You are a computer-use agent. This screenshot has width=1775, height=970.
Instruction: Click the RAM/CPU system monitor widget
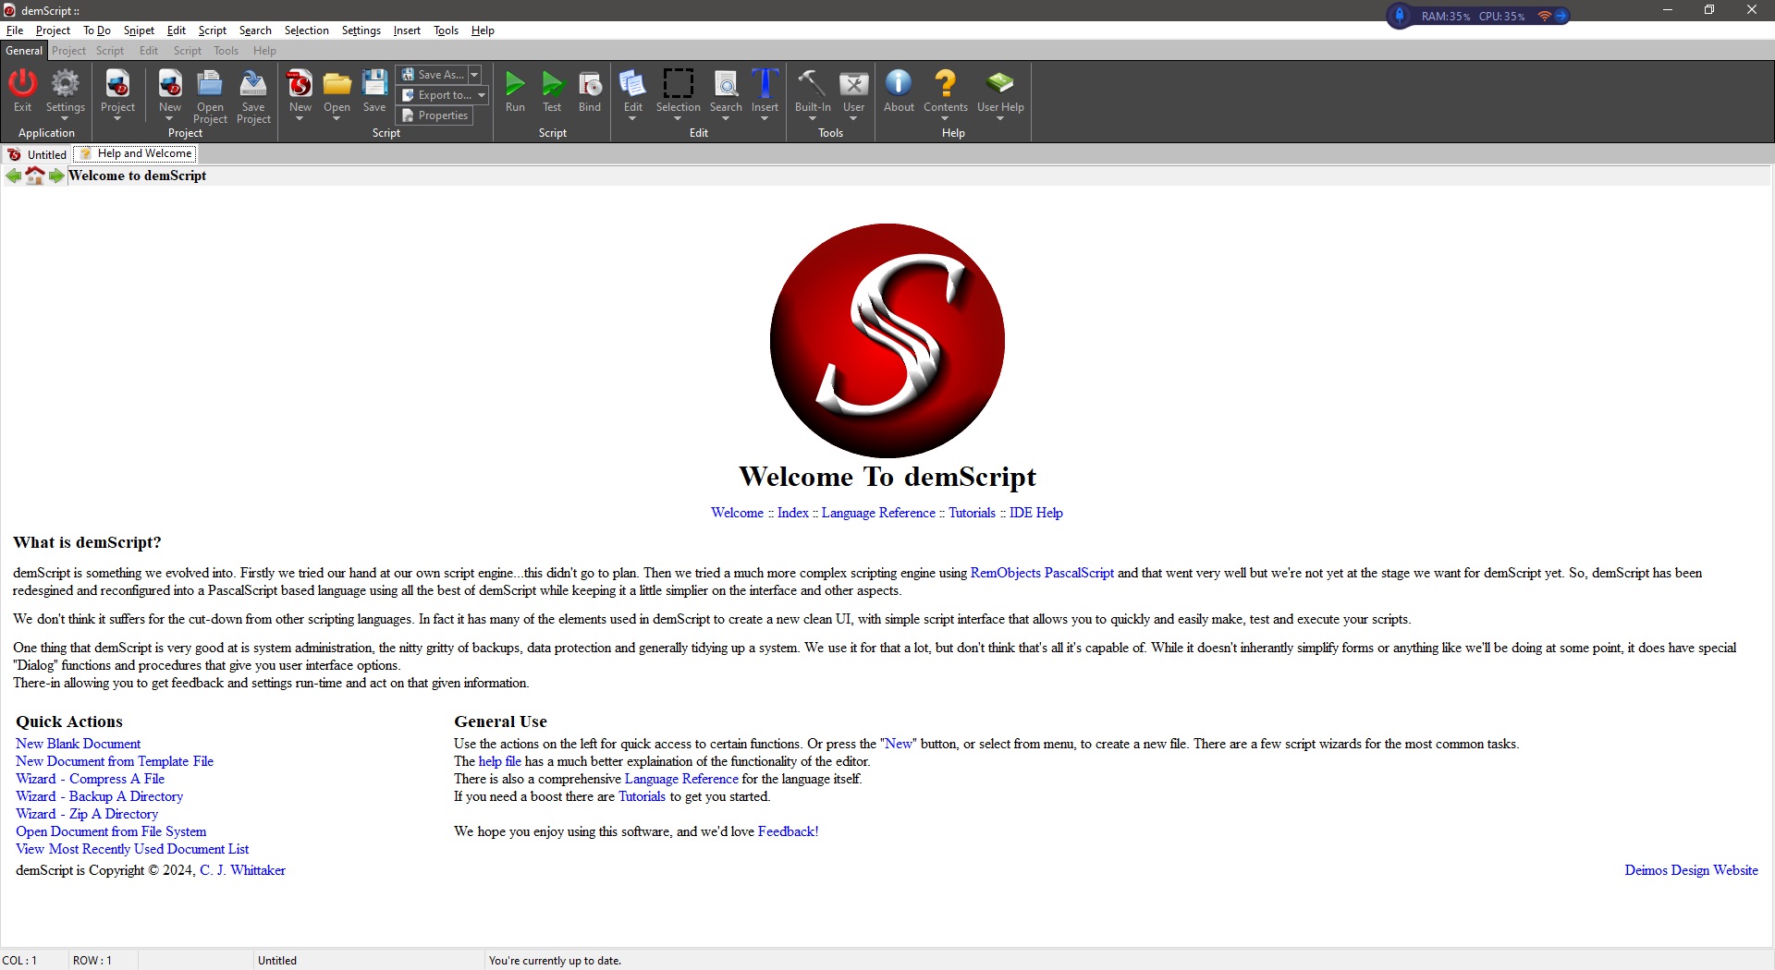click(x=1478, y=16)
